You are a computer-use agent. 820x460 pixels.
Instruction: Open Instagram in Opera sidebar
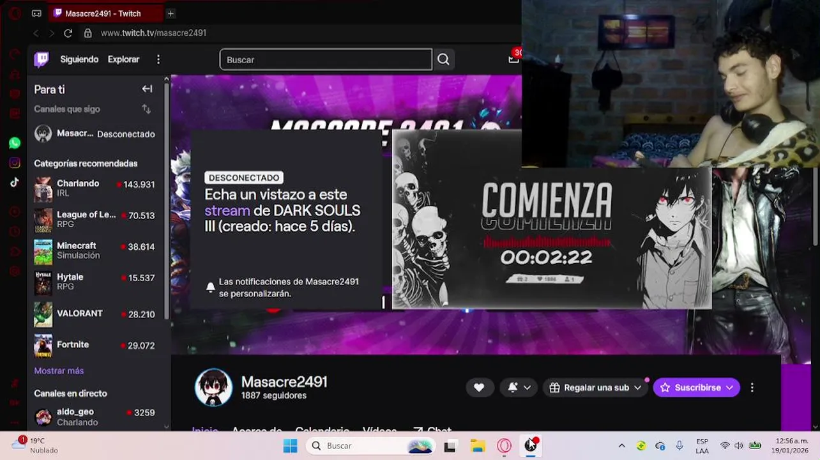coord(15,163)
